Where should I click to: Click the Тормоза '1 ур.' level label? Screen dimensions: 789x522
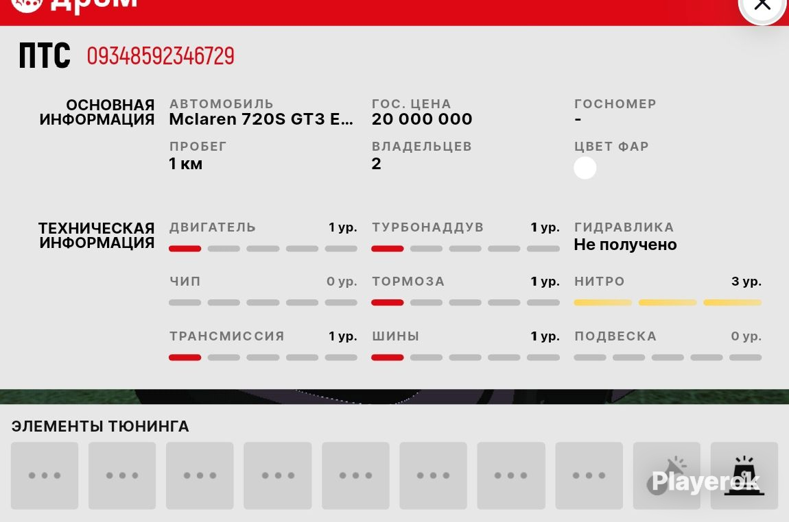pyautogui.click(x=545, y=282)
